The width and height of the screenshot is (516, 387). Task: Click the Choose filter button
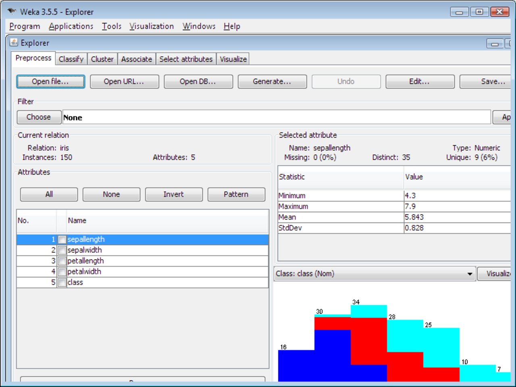pos(39,117)
